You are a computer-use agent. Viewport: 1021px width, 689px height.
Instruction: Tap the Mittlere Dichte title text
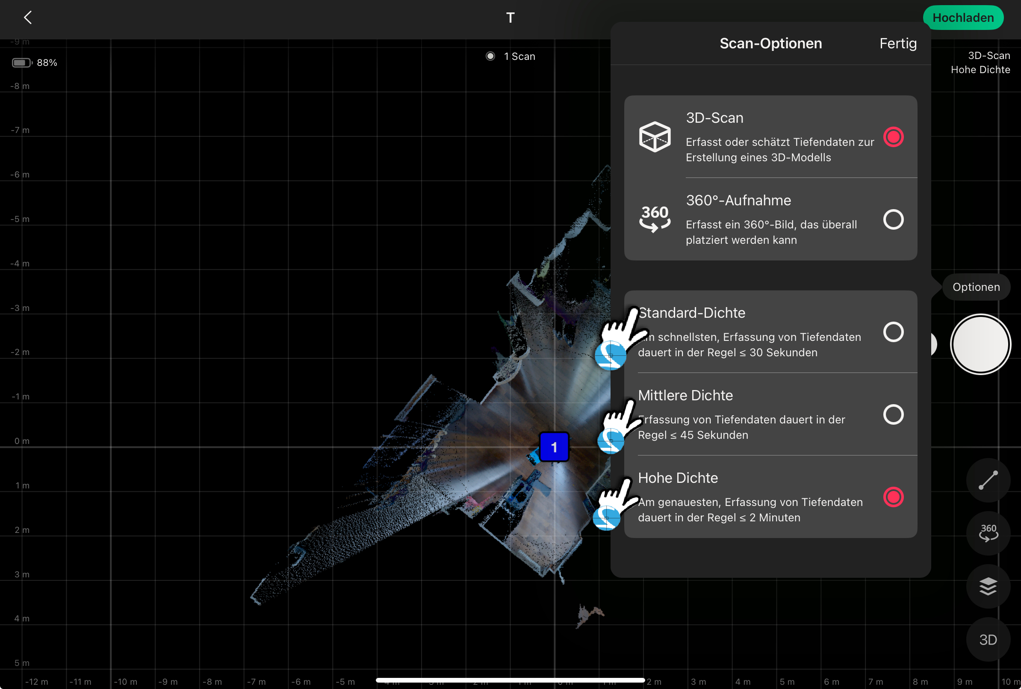click(x=685, y=395)
